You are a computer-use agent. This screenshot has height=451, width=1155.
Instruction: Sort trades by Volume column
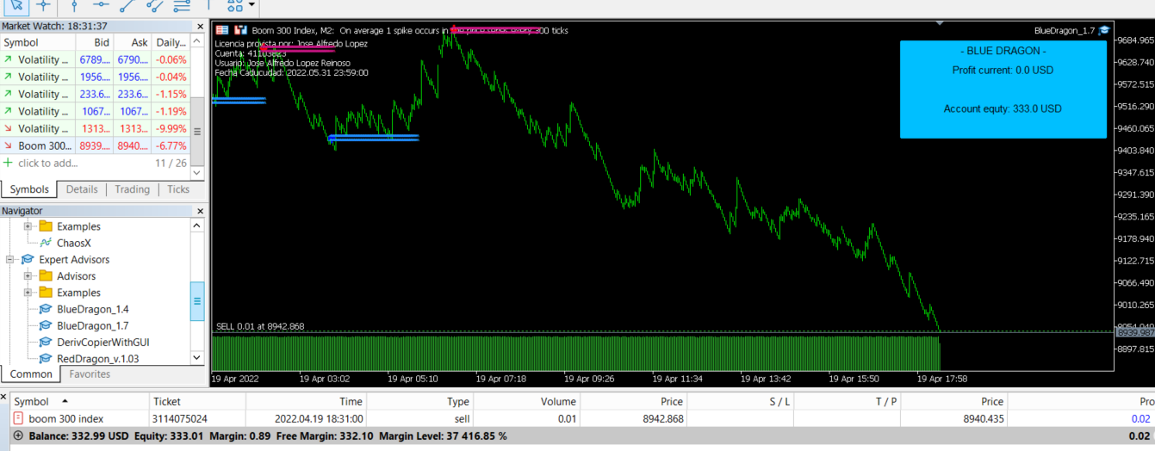(526, 401)
